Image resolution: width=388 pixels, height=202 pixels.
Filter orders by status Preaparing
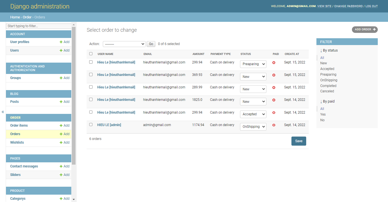(328, 75)
